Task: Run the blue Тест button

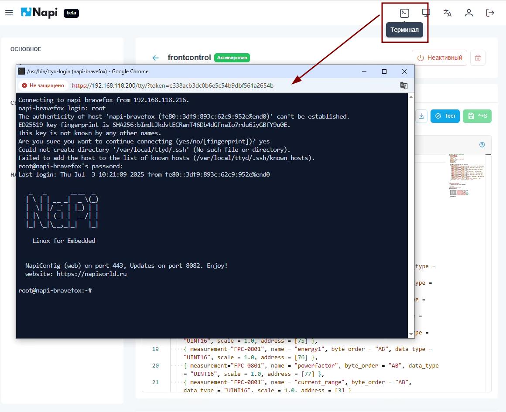Action: [x=445, y=116]
